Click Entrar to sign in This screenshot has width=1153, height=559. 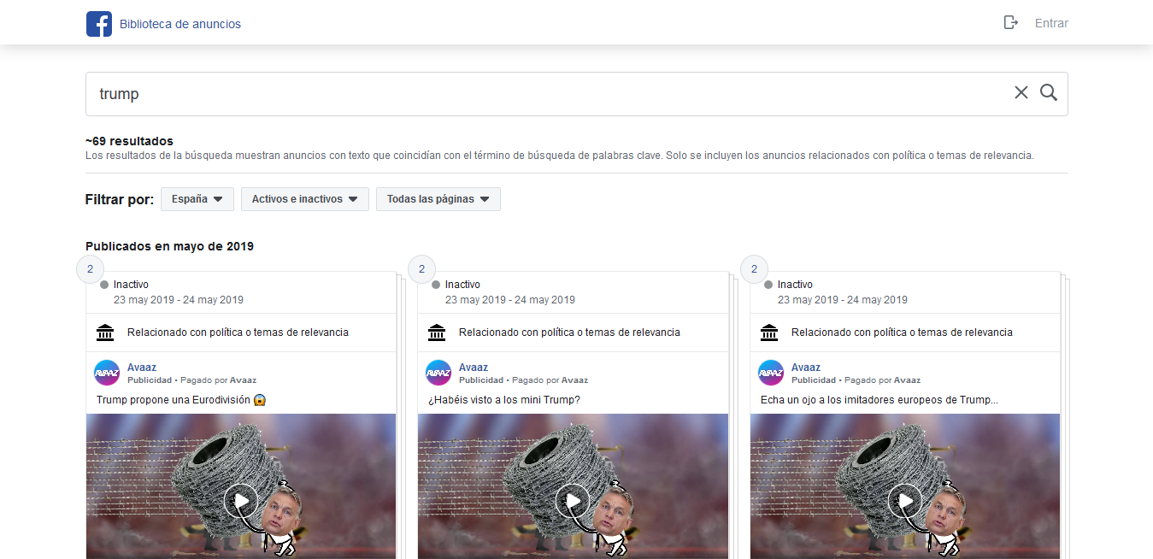click(1051, 23)
